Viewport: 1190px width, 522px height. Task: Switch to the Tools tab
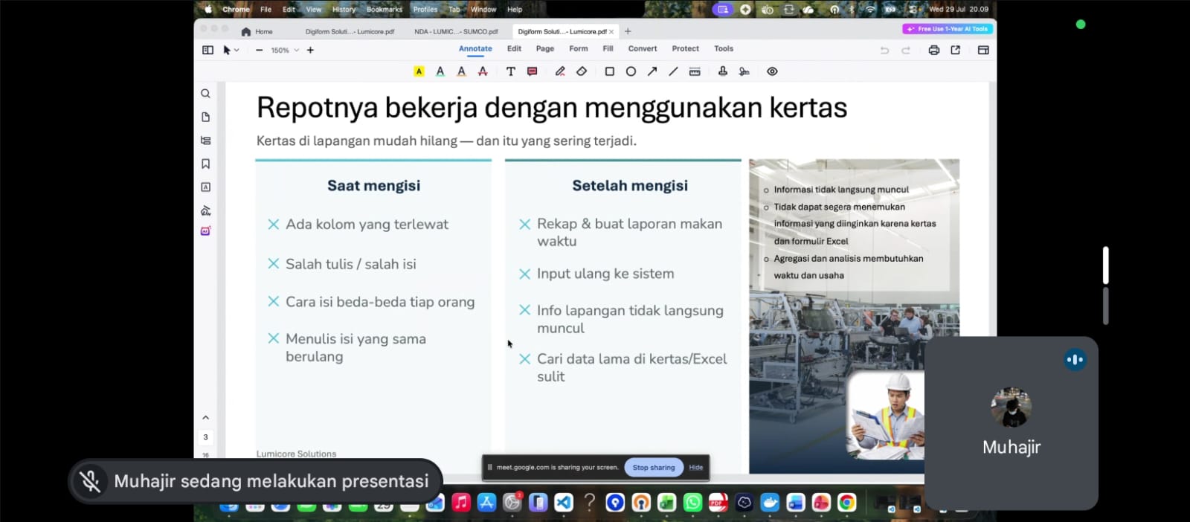[x=724, y=49]
